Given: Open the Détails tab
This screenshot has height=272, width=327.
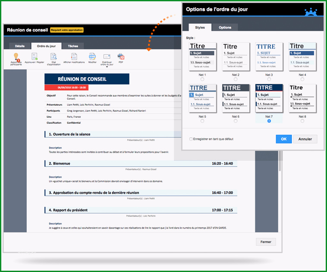Looking at the screenshot, I should [20, 46].
